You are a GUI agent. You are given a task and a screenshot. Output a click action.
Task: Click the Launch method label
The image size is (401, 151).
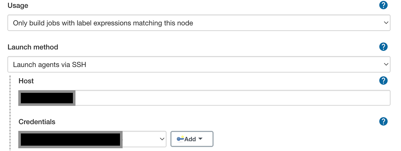[33, 47]
